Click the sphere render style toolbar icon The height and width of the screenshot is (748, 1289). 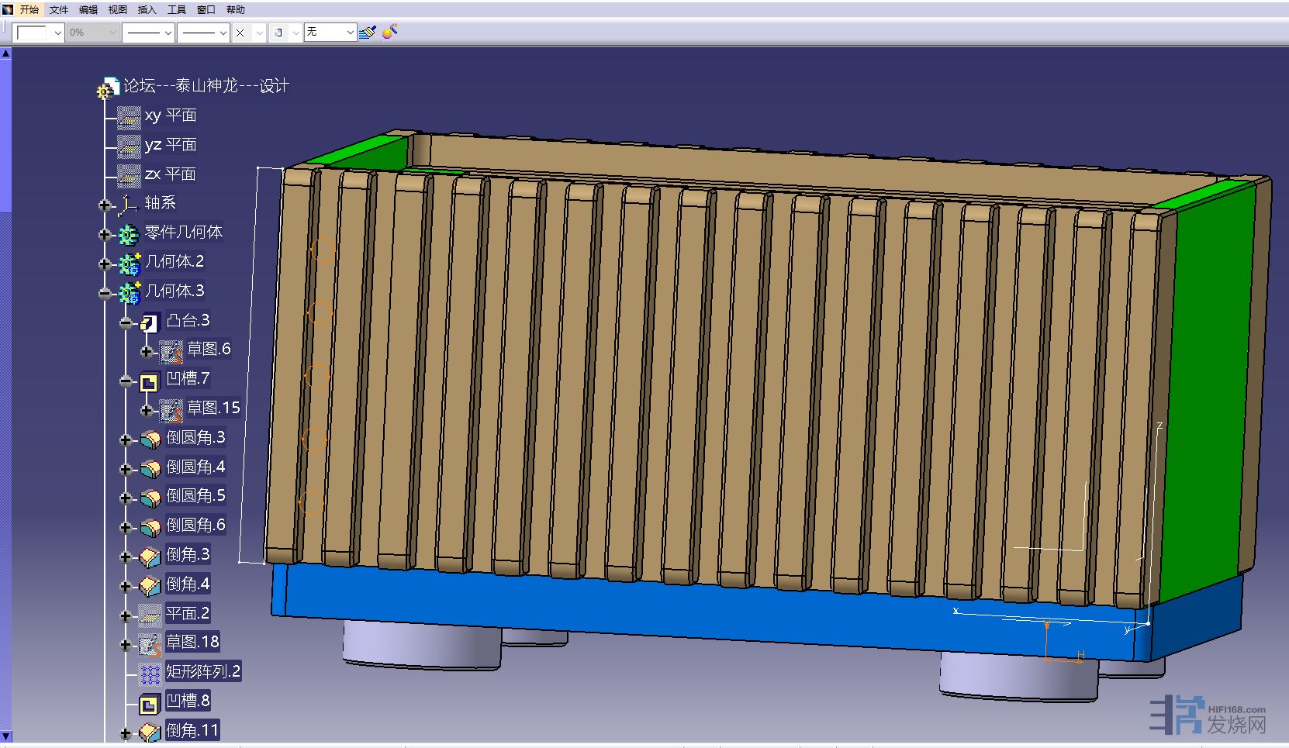tap(389, 32)
